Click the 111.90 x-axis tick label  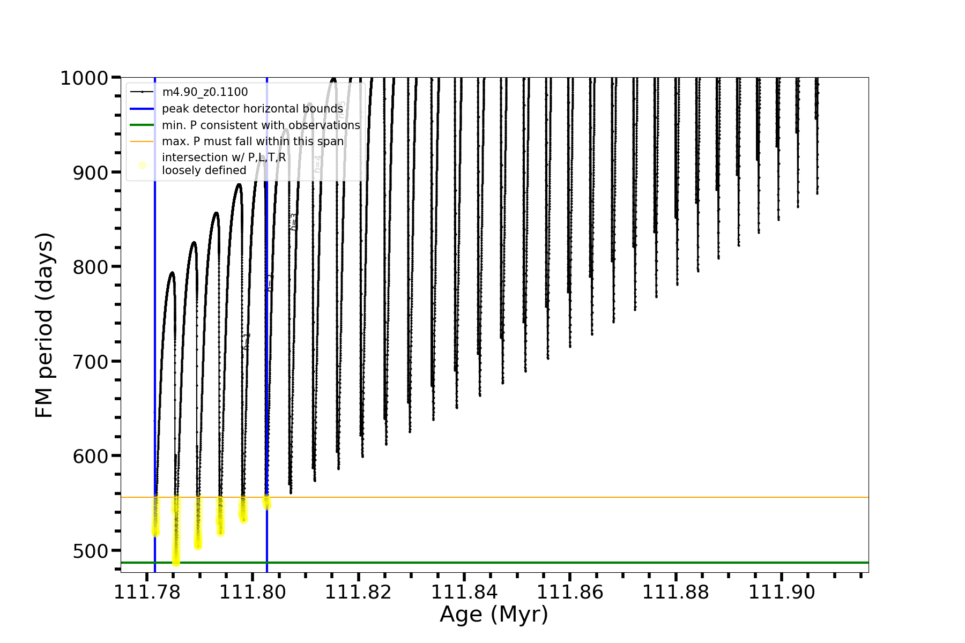[x=781, y=592]
